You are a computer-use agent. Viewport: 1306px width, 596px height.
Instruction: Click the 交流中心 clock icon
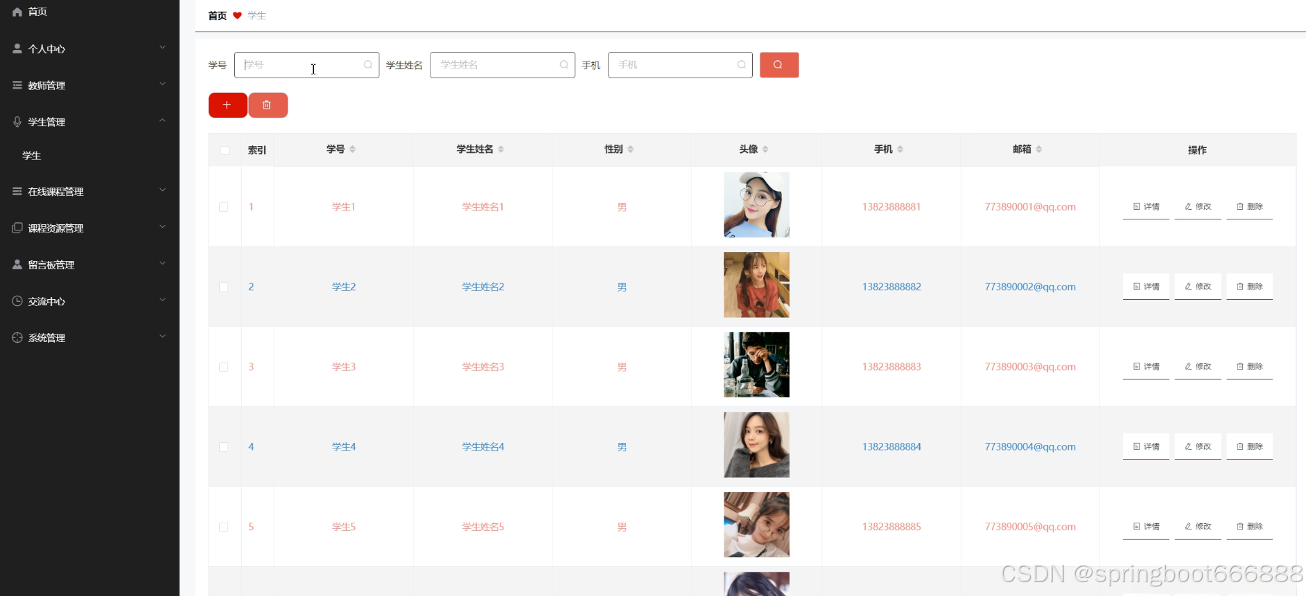pyautogui.click(x=17, y=301)
